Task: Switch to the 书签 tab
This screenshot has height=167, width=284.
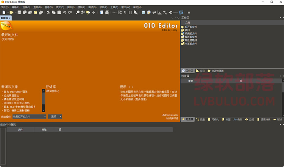Action: click(226, 119)
